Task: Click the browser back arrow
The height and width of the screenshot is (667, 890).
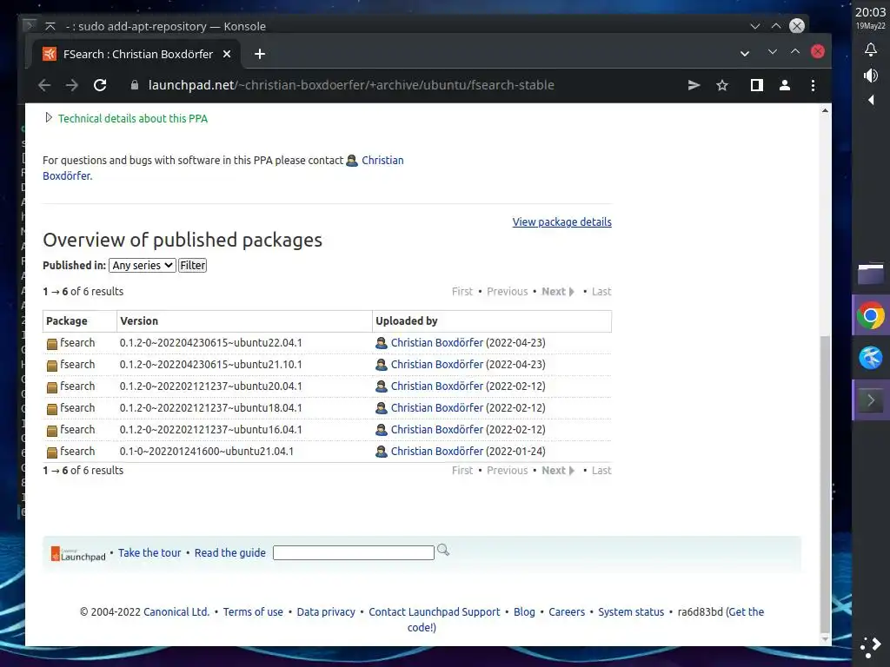Action: coord(44,85)
